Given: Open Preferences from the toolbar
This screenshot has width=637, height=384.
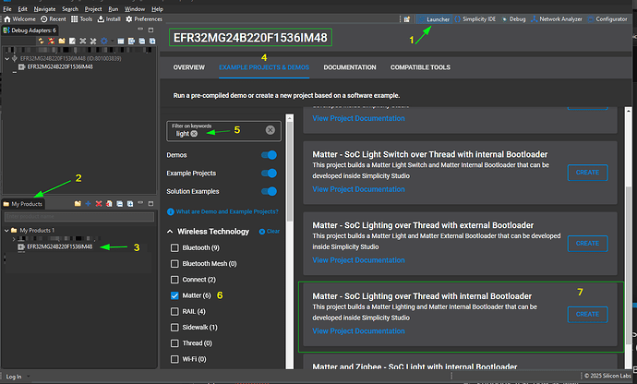Looking at the screenshot, I should [144, 19].
